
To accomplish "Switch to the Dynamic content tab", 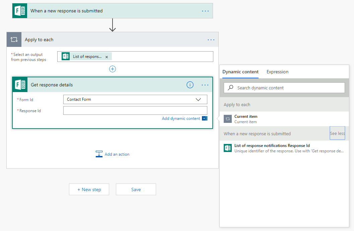I will [240, 72].
